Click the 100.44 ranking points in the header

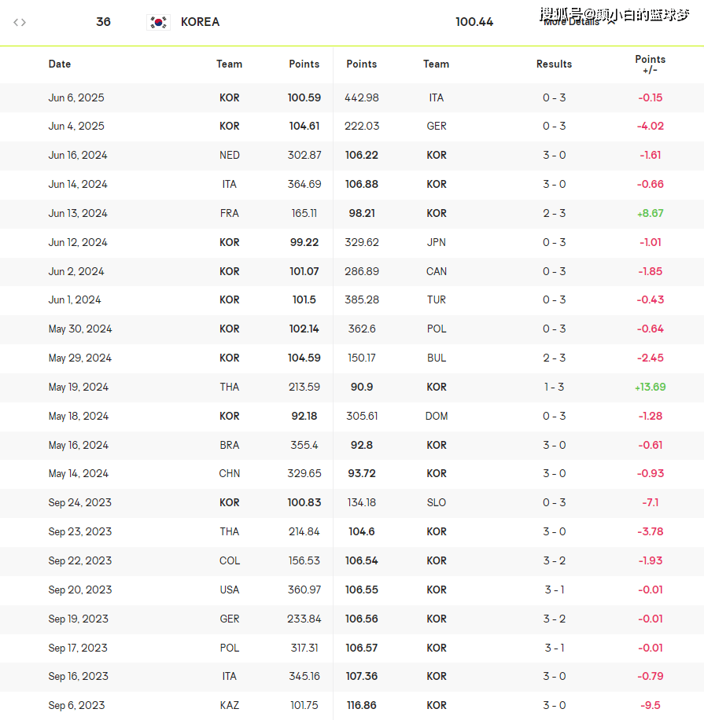[x=474, y=22]
